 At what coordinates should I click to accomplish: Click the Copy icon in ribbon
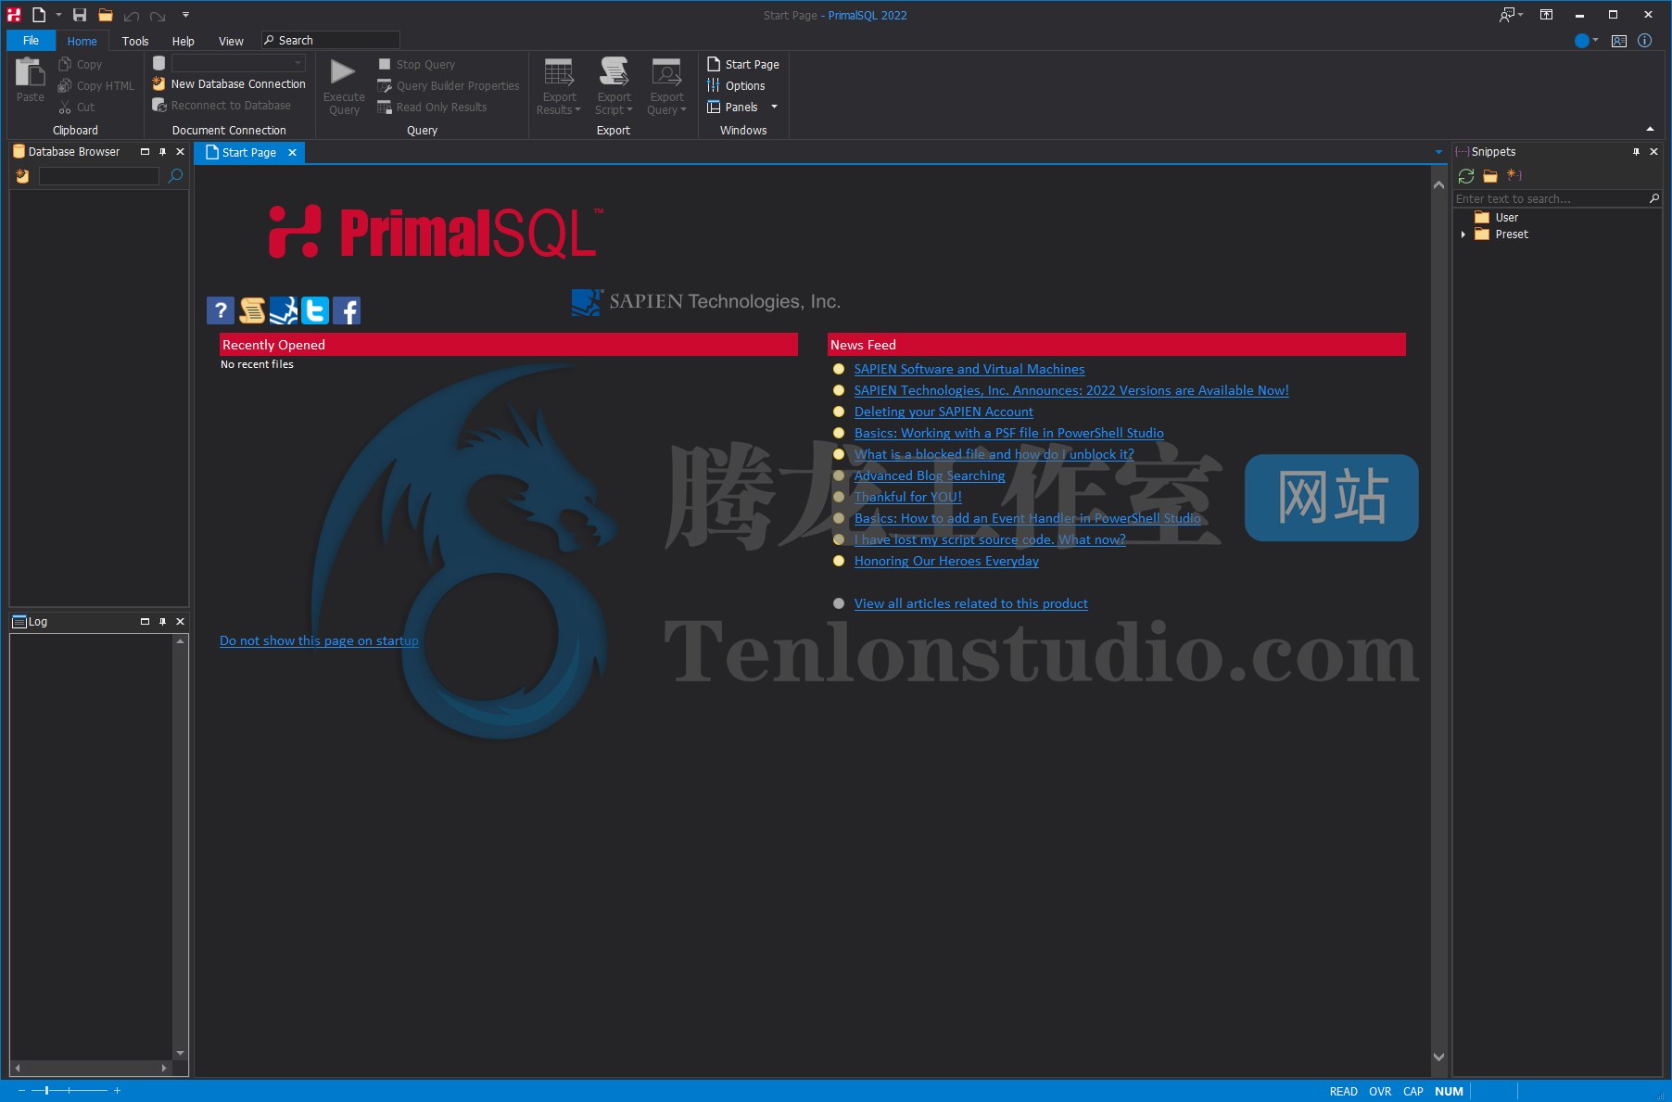pyautogui.click(x=65, y=64)
